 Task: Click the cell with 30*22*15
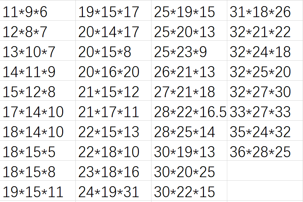pyautogui.click(x=189, y=191)
